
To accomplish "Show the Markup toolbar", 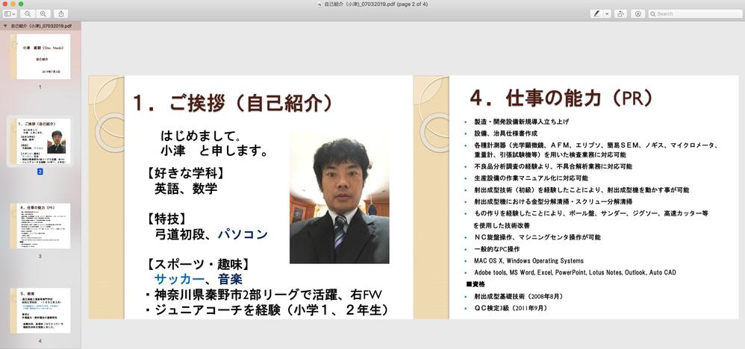I will pyautogui.click(x=638, y=14).
